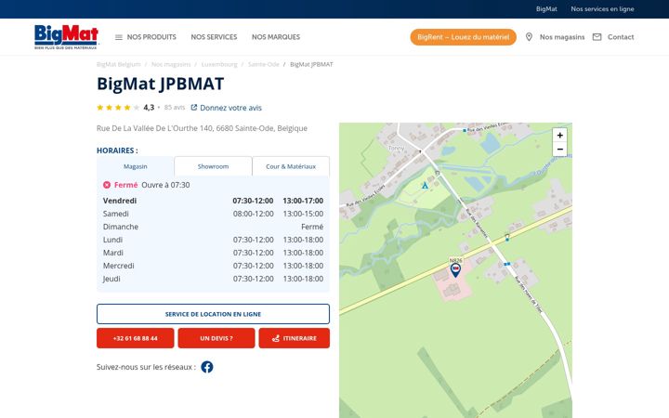Image resolution: width=669 pixels, height=418 pixels.
Task: Click SERVICE DE LOCATION EN LIGNE button
Action: tap(213, 314)
